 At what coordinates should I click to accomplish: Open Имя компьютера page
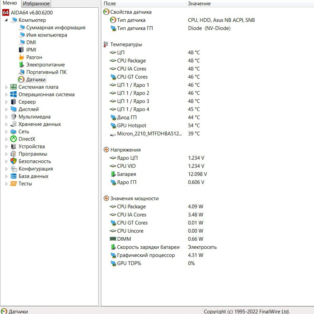point(47,35)
